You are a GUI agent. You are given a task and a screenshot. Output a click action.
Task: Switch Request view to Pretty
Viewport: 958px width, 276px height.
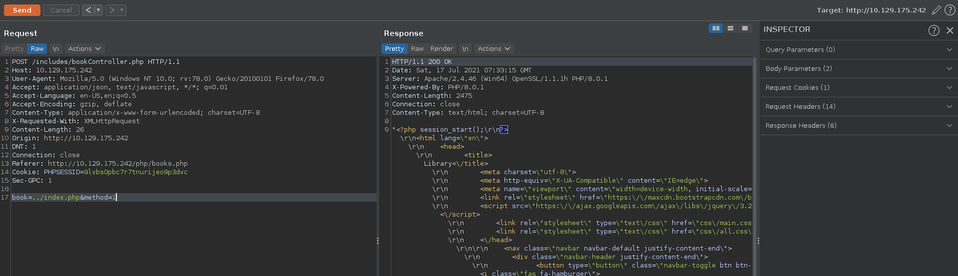(14, 49)
